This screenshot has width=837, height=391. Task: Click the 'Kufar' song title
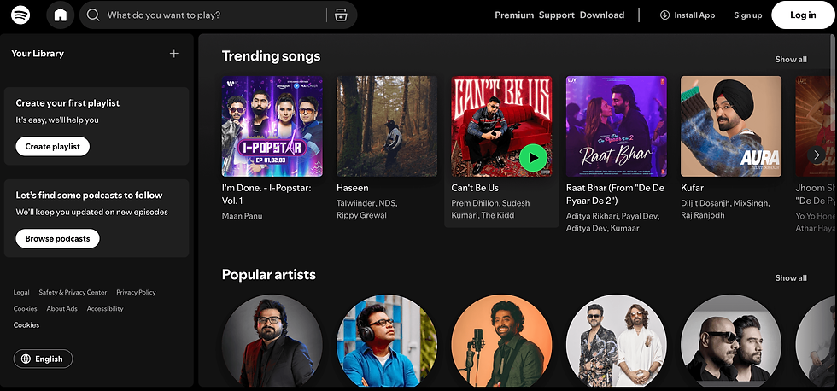coord(693,188)
